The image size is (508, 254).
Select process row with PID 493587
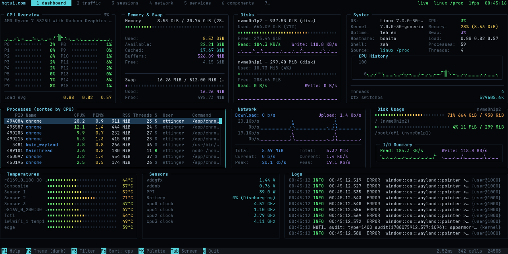tap(113, 127)
